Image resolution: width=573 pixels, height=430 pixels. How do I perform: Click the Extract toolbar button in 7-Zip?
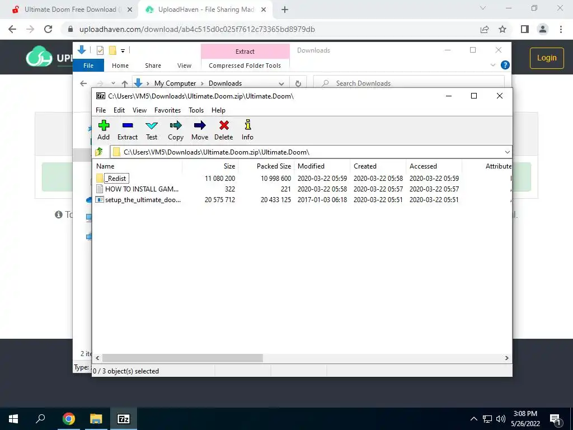click(128, 130)
